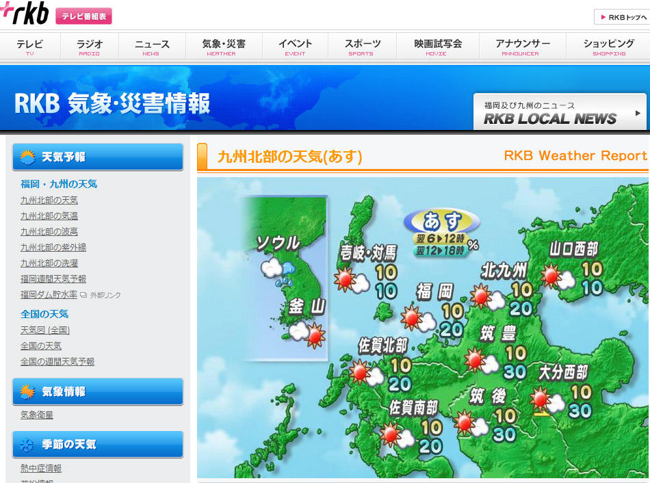
Task: Open the アナウンサー ANNOUNCER menu
Action: coord(523,47)
